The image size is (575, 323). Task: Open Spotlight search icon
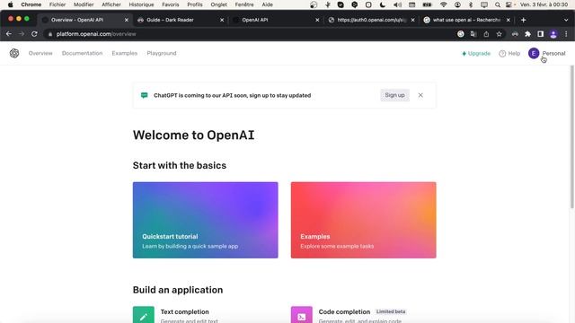pos(497,4)
